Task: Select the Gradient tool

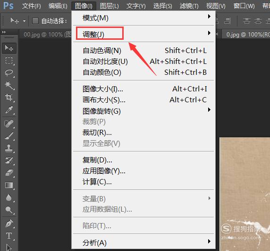Action: [x=9, y=185]
